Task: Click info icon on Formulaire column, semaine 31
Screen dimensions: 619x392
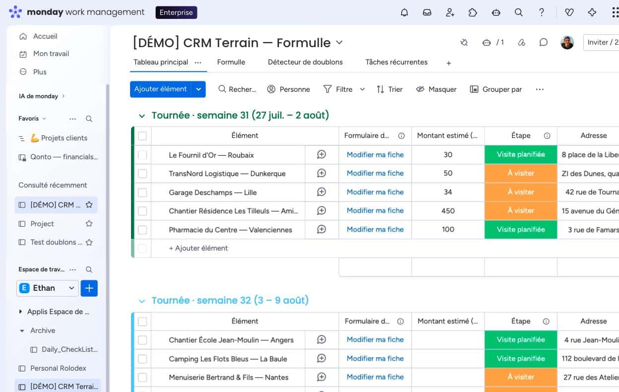Action: click(402, 135)
